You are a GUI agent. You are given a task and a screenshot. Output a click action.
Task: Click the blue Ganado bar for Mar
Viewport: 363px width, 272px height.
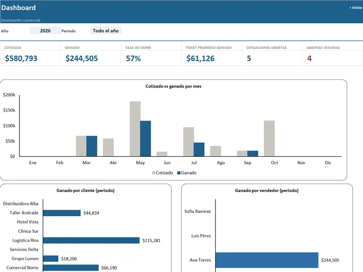coord(92,146)
